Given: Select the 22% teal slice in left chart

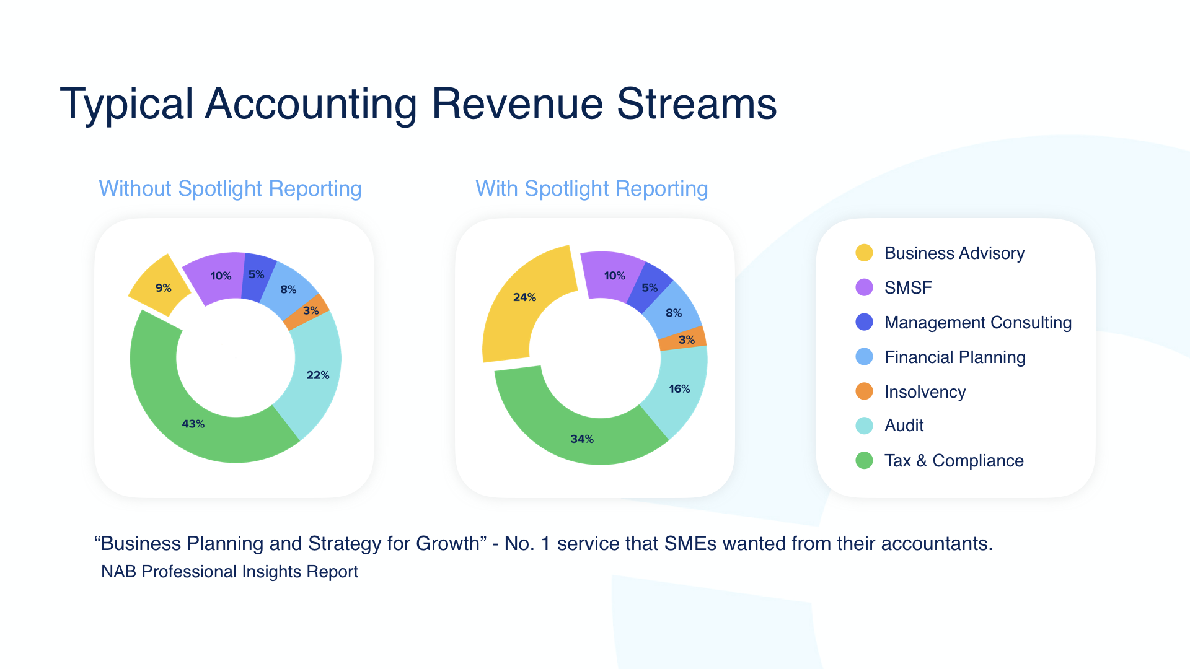Looking at the screenshot, I should point(316,375).
